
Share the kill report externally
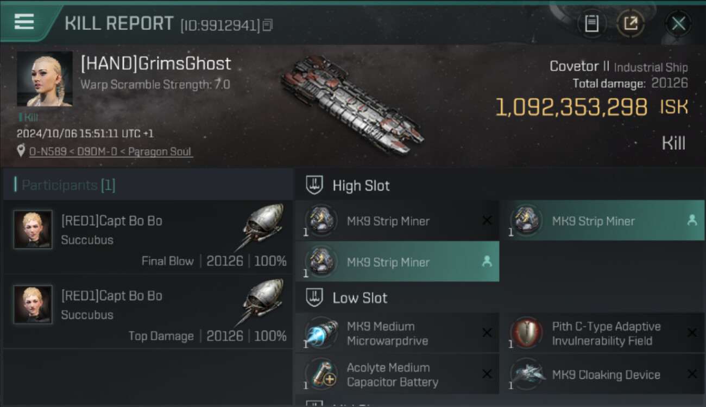click(x=631, y=23)
